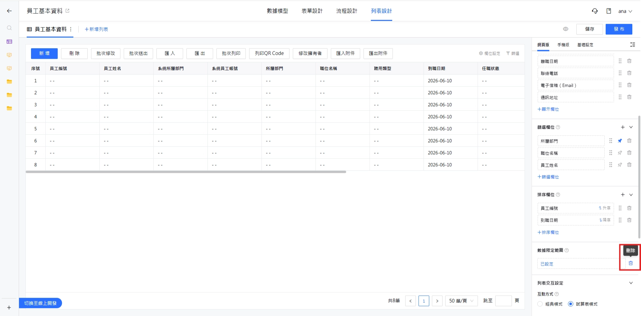Click the 匯出 export button
Screen dimensions: 641x316
(200, 53)
